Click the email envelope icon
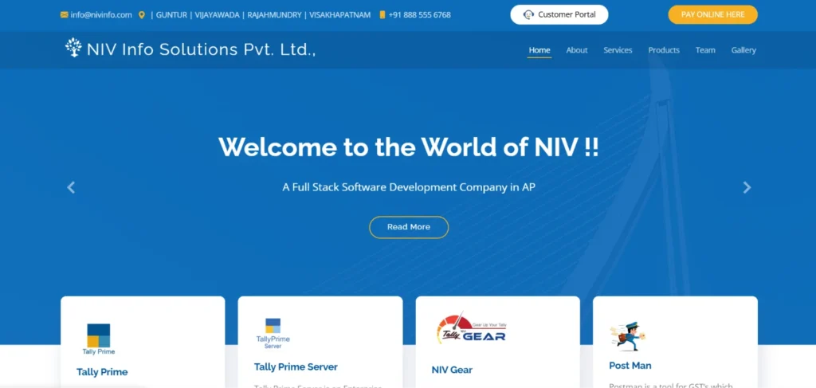 click(x=64, y=14)
